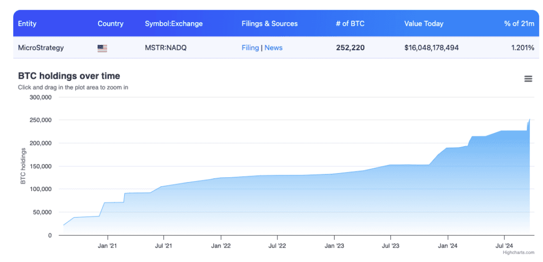Image resolution: width=543 pixels, height=262 pixels.
Task: Click the 100,000 y-axis label
Action: 40,189
